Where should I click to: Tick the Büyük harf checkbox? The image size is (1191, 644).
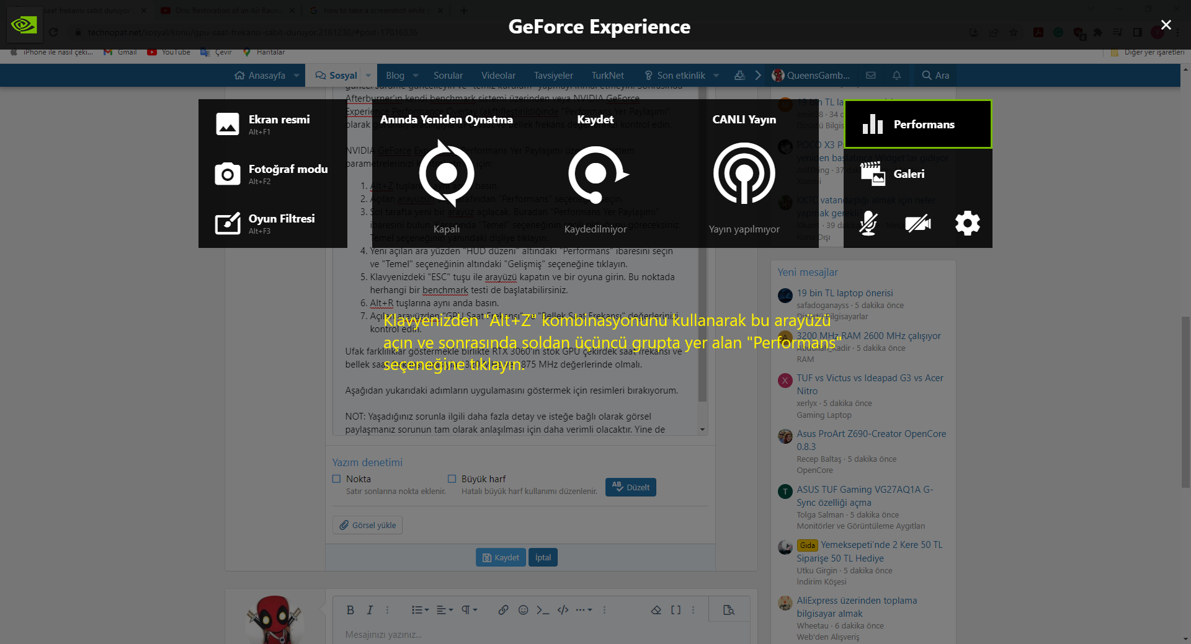[x=452, y=479]
